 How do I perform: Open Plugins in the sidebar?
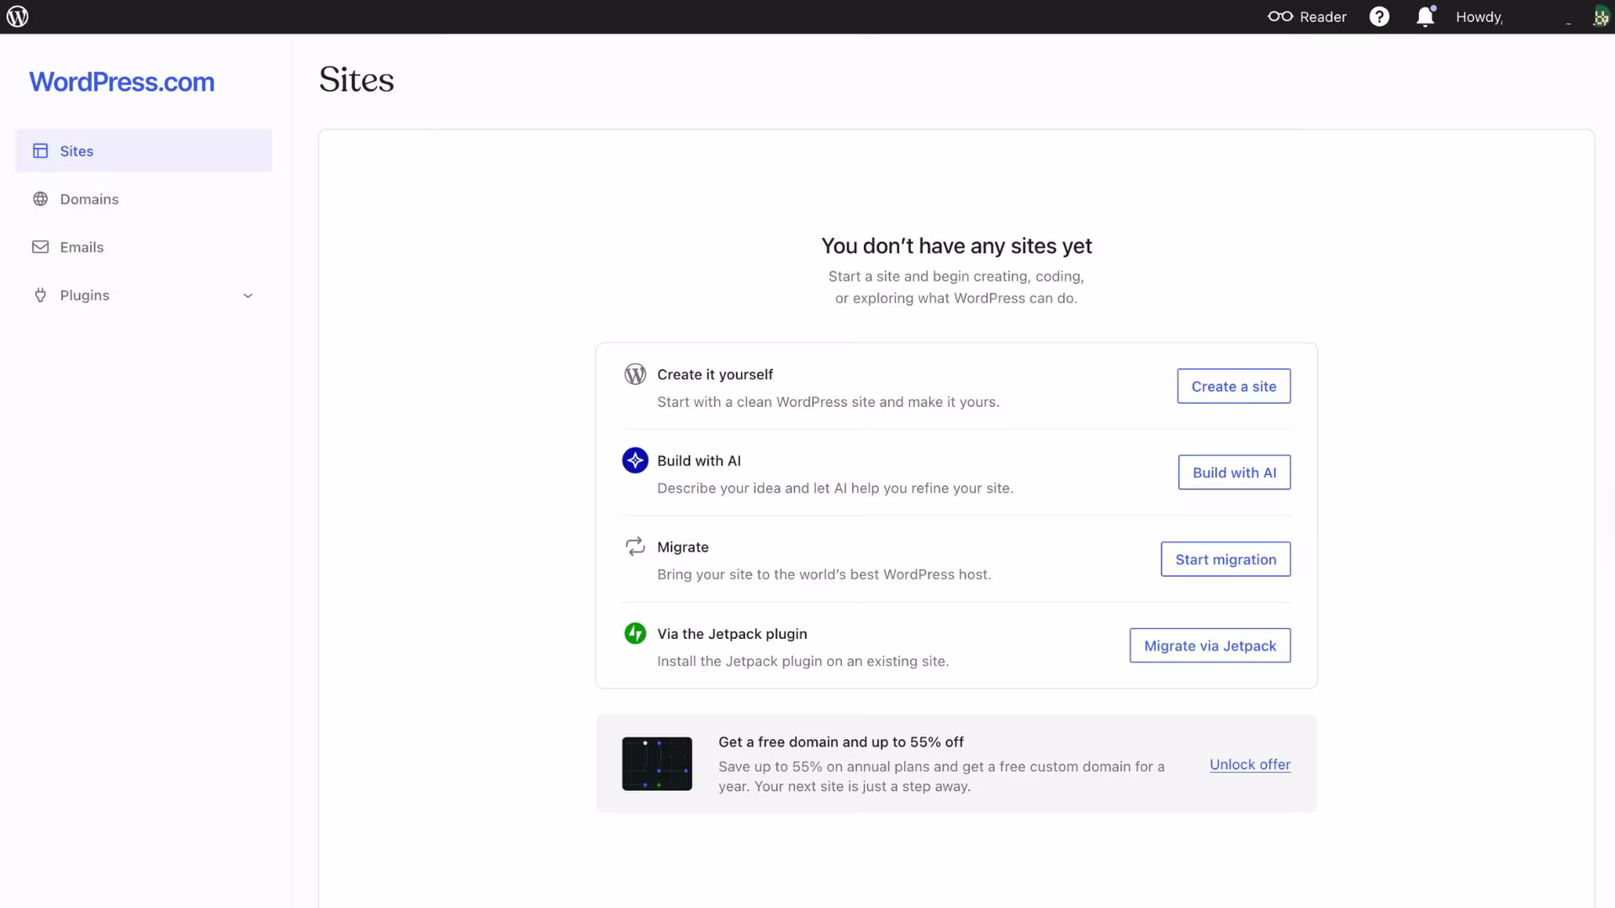tap(144, 295)
